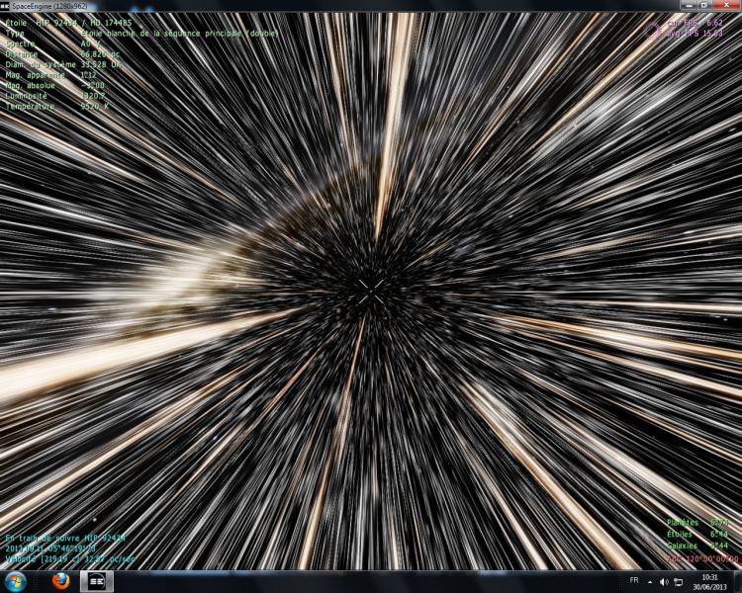This screenshot has height=593, width=742.
Task: Minimize the SpaceEngine window
Action: [x=689, y=5]
